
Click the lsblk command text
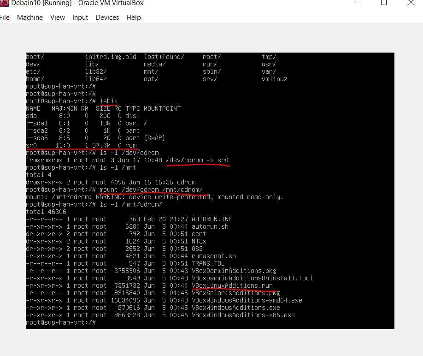click(109, 101)
